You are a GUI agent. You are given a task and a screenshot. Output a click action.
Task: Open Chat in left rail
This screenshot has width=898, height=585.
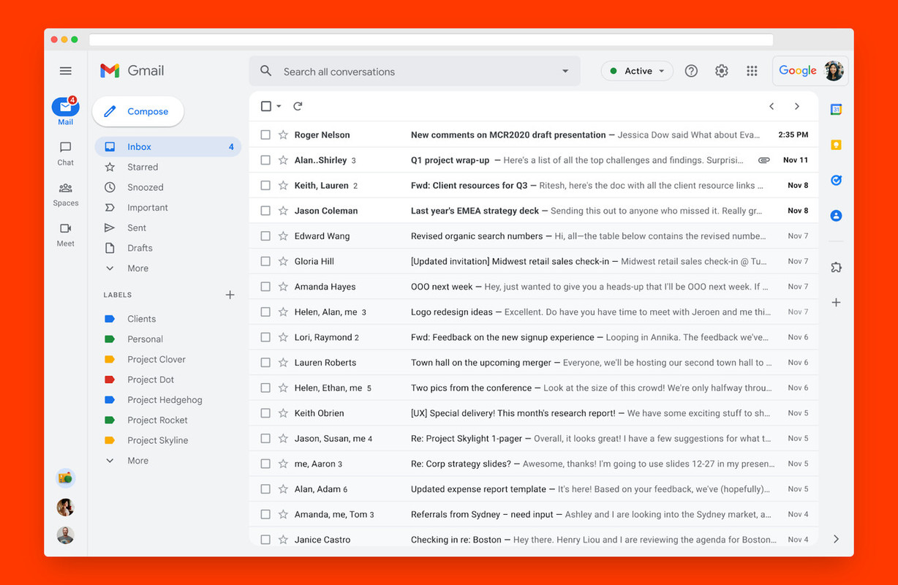click(x=66, y=153)
